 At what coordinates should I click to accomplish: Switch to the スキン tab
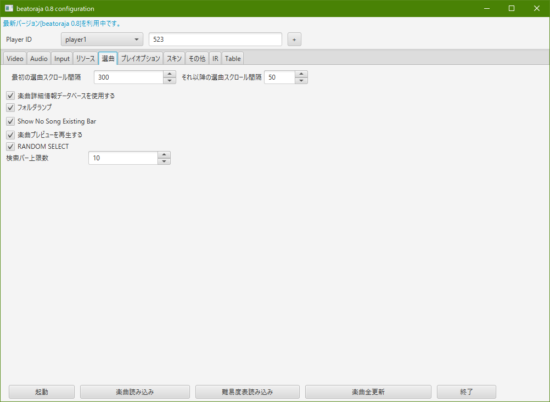[x=174, y=59]
